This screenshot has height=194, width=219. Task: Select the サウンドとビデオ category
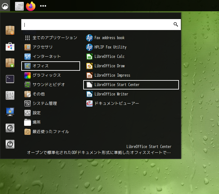(51, 85)
